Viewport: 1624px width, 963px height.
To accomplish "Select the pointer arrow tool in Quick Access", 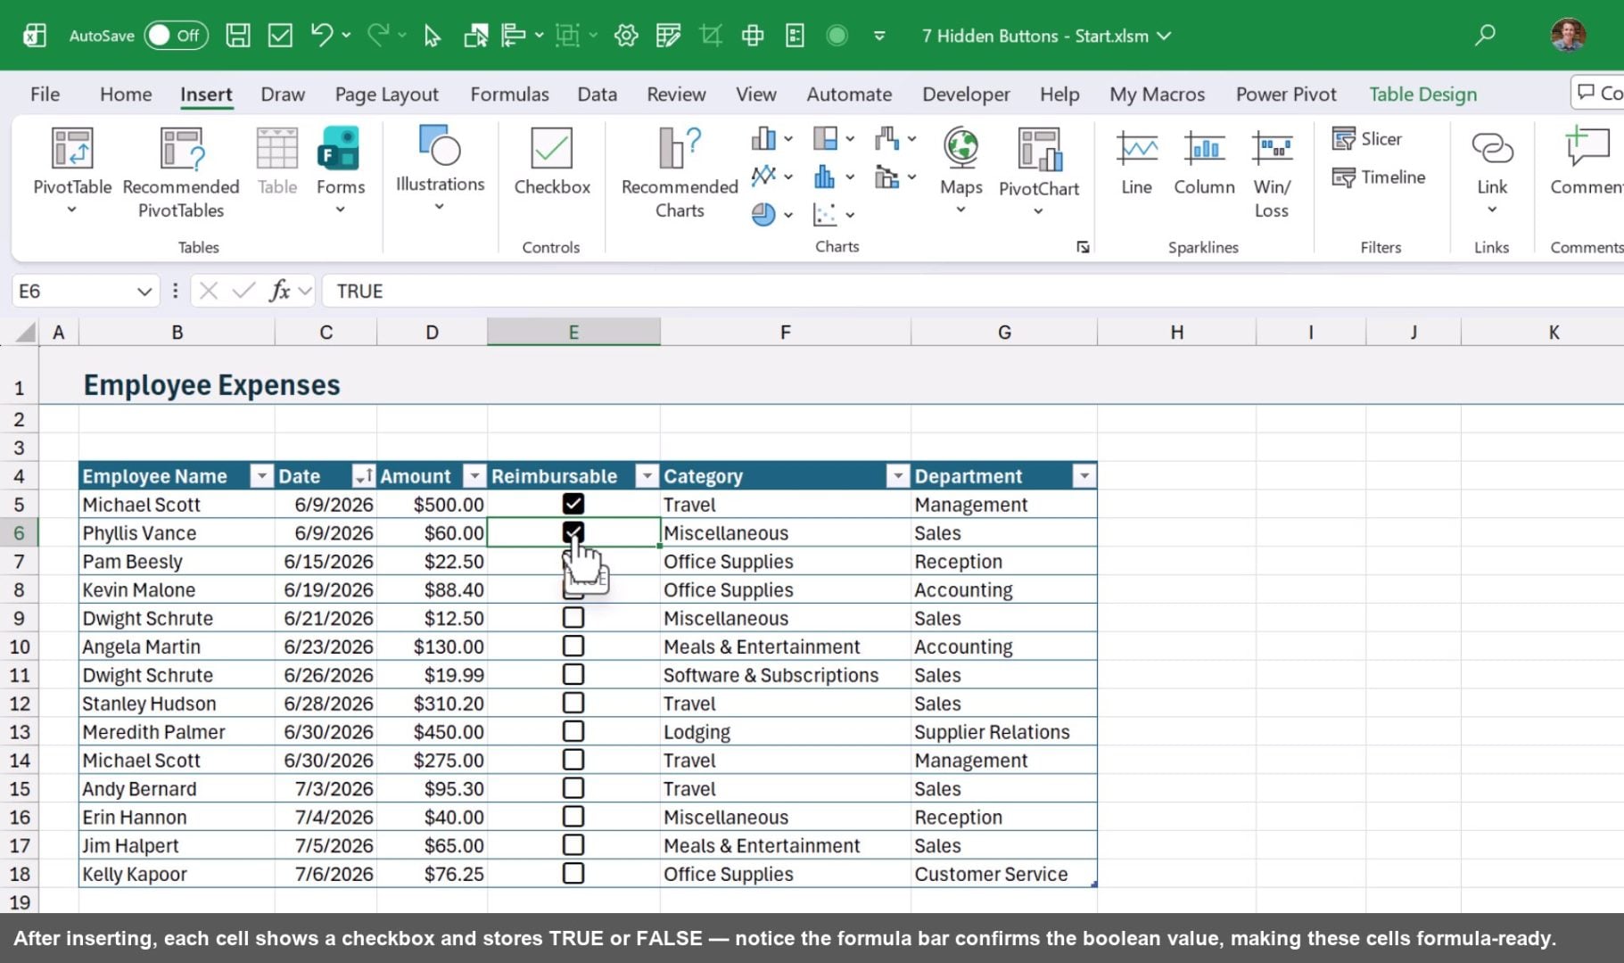I will [433, 36].
